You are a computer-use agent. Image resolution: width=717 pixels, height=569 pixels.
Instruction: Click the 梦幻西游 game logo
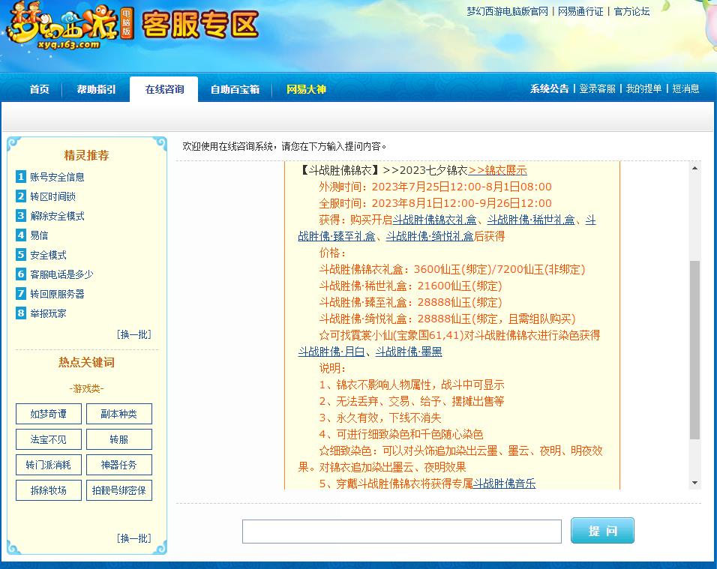(70, 25)
